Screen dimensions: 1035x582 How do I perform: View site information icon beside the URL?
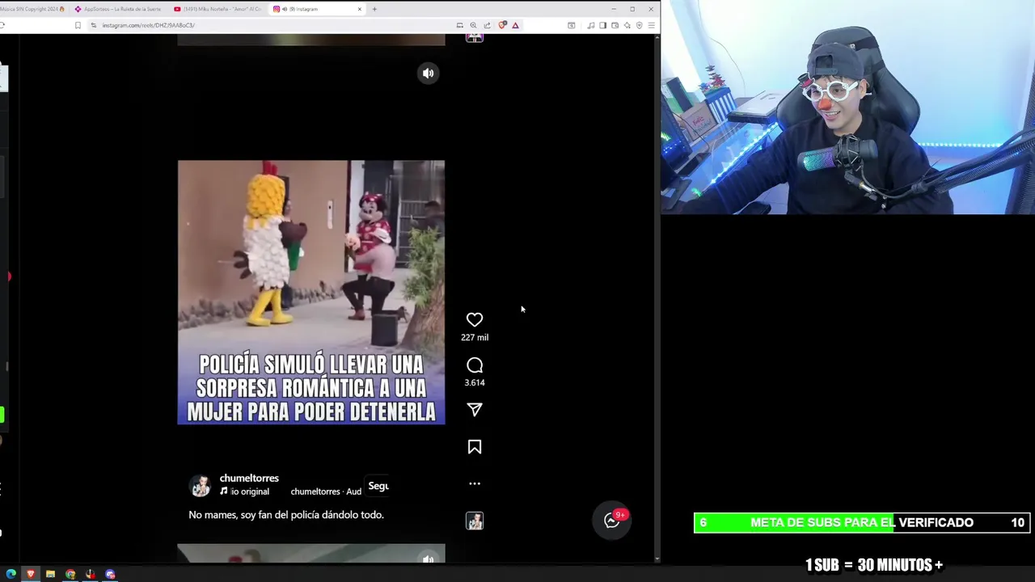point(93,25)
